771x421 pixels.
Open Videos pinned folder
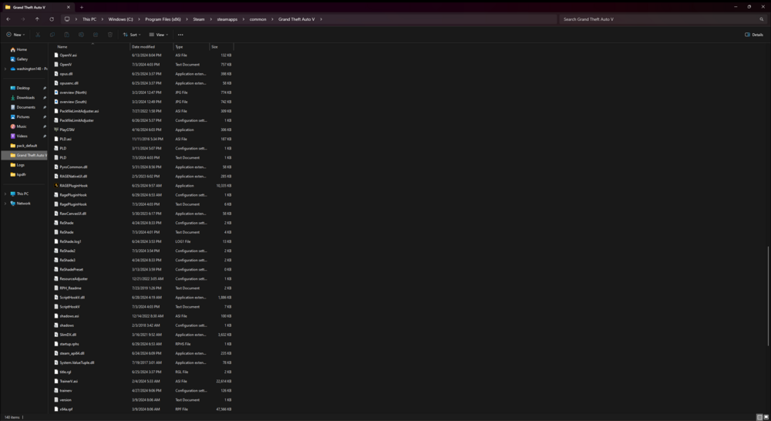pyautogui.click(x=24, y=136)
